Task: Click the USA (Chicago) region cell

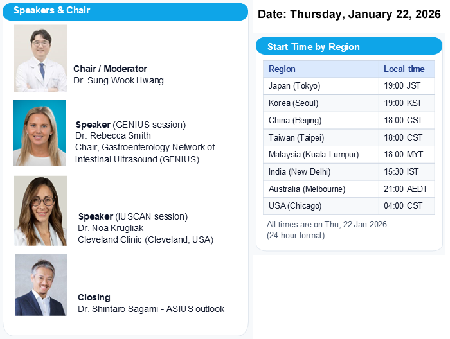Action: (x=294, y=206)
